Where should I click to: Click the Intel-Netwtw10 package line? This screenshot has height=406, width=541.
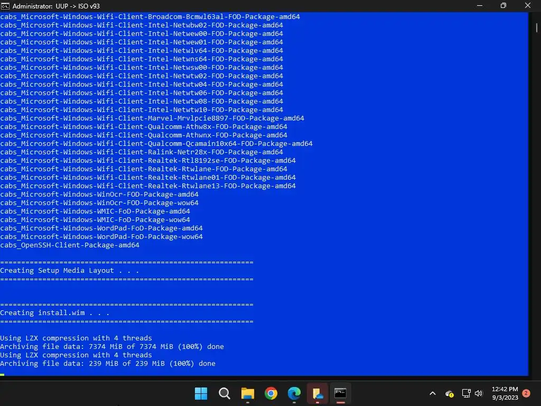click(x=142, y=110)
